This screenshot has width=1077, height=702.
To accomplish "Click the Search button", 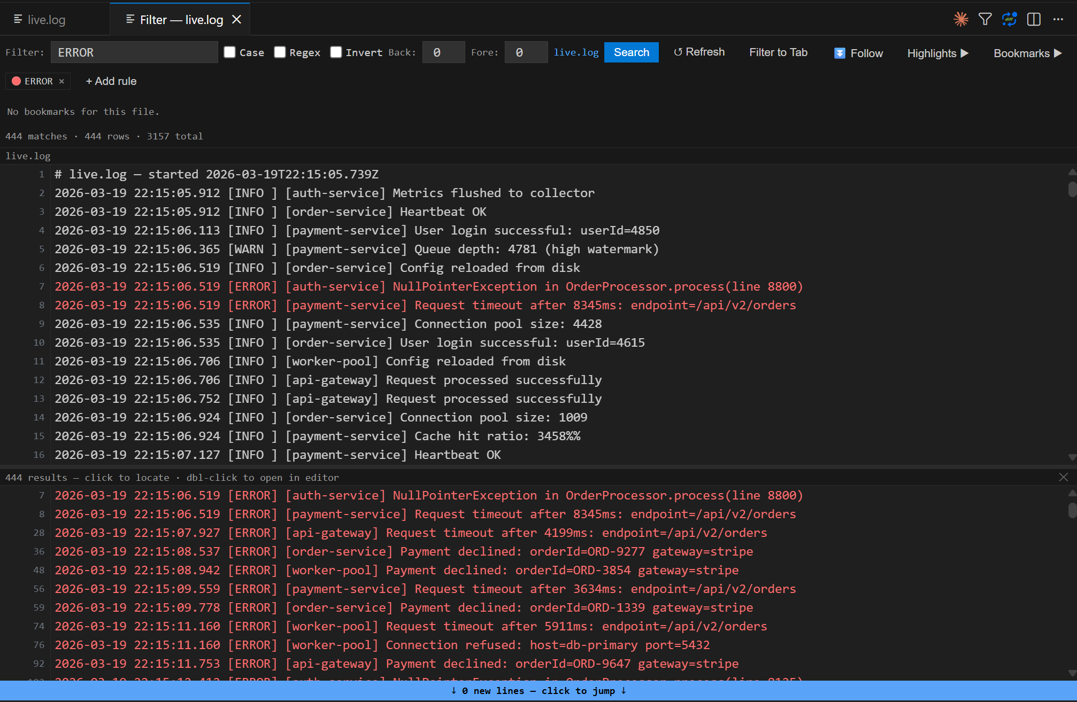I will pyautogui.click(x=632, y=52).
